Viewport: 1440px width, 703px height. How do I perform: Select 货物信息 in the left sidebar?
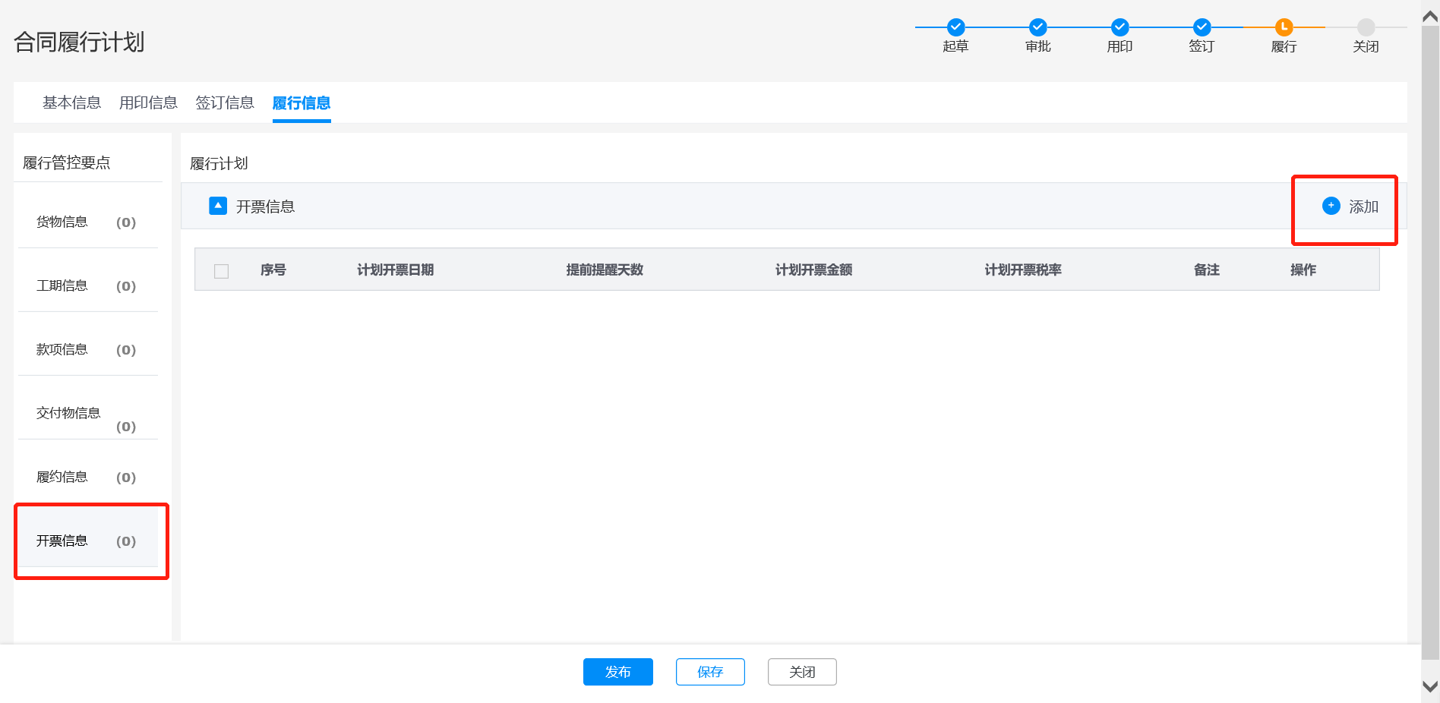click(62, 222)
